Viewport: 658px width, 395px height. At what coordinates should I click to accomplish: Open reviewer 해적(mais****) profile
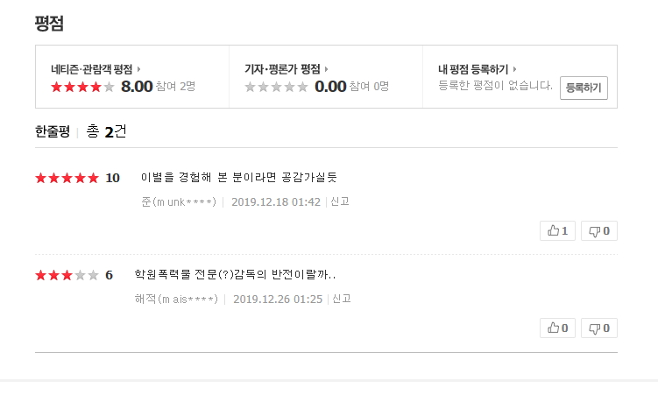176,299
